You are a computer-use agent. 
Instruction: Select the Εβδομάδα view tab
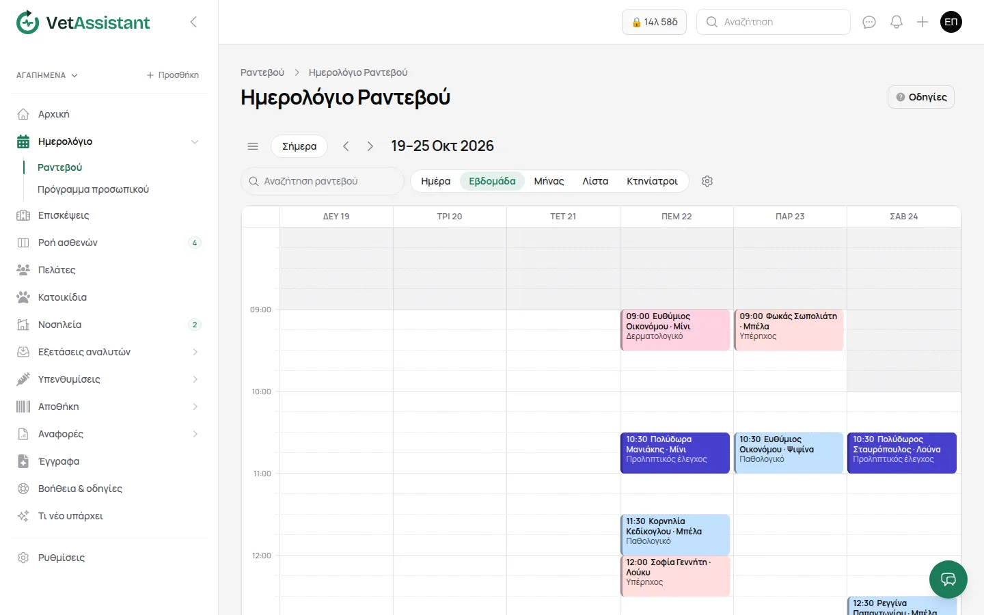(492, 181)
